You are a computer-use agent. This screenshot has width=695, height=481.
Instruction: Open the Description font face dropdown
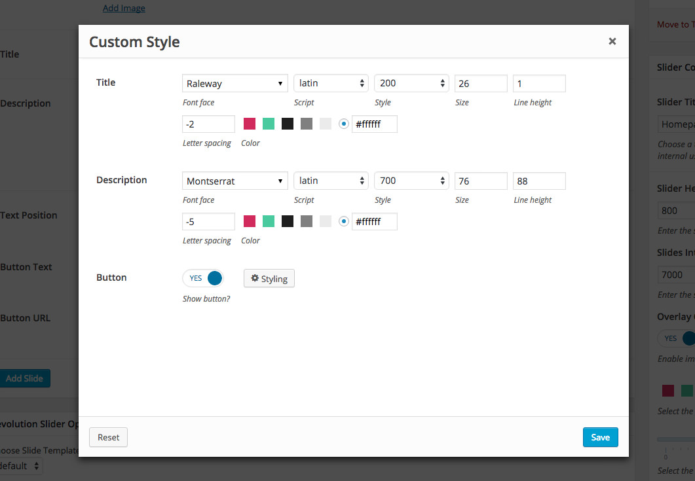point(235,181)
